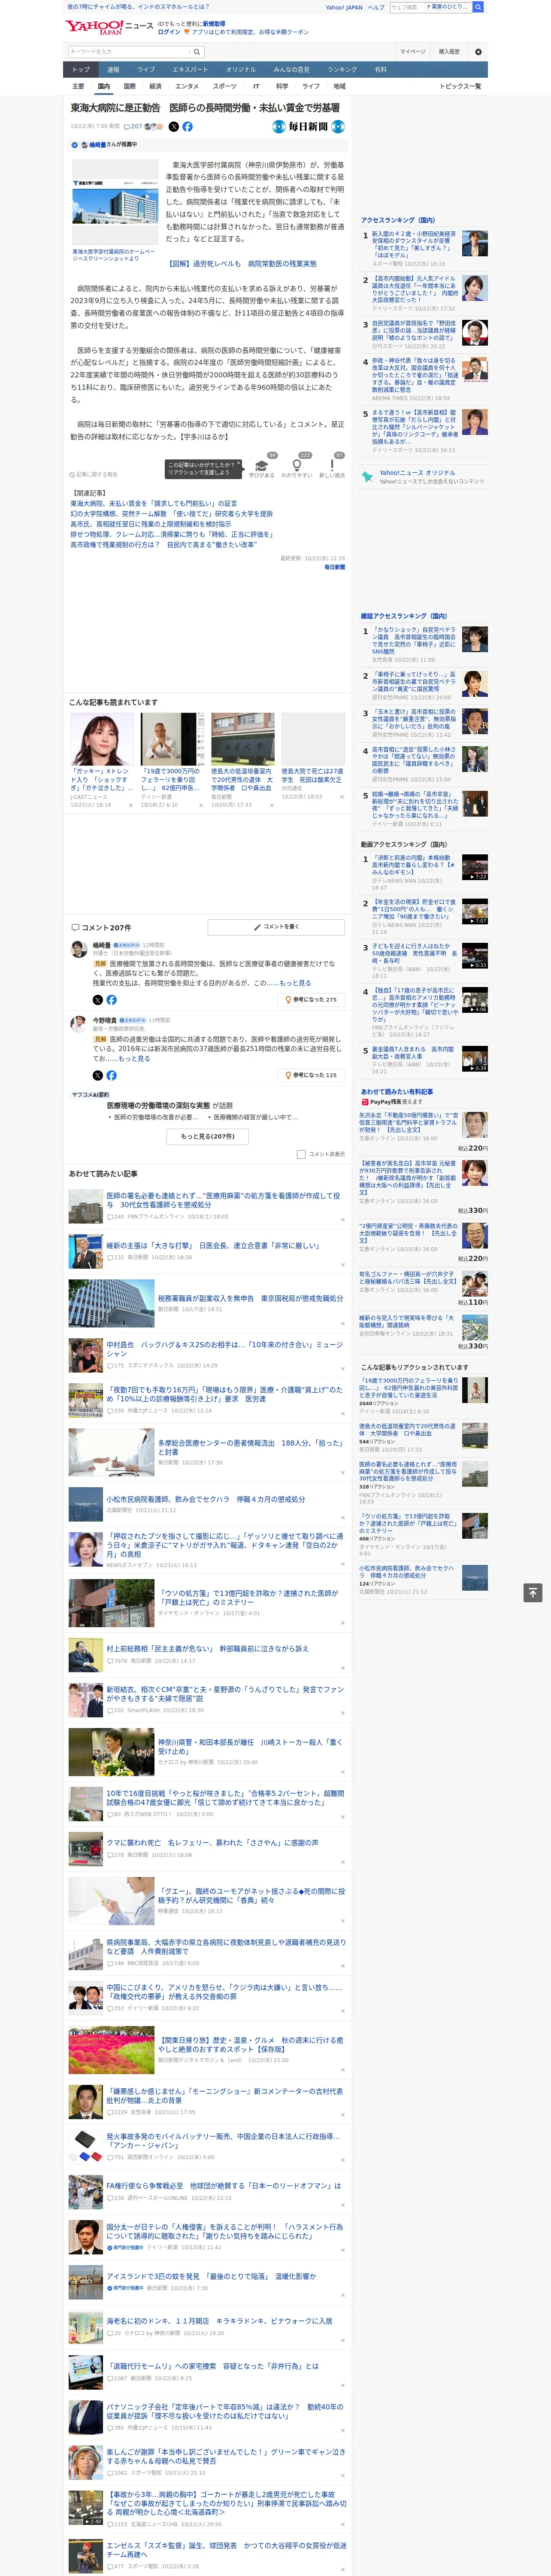Image resolution: width=551 pixels, height=2576 pixels.
Task: Toggle the コメント非表示 checkbox
Action: coord(301,1154)
